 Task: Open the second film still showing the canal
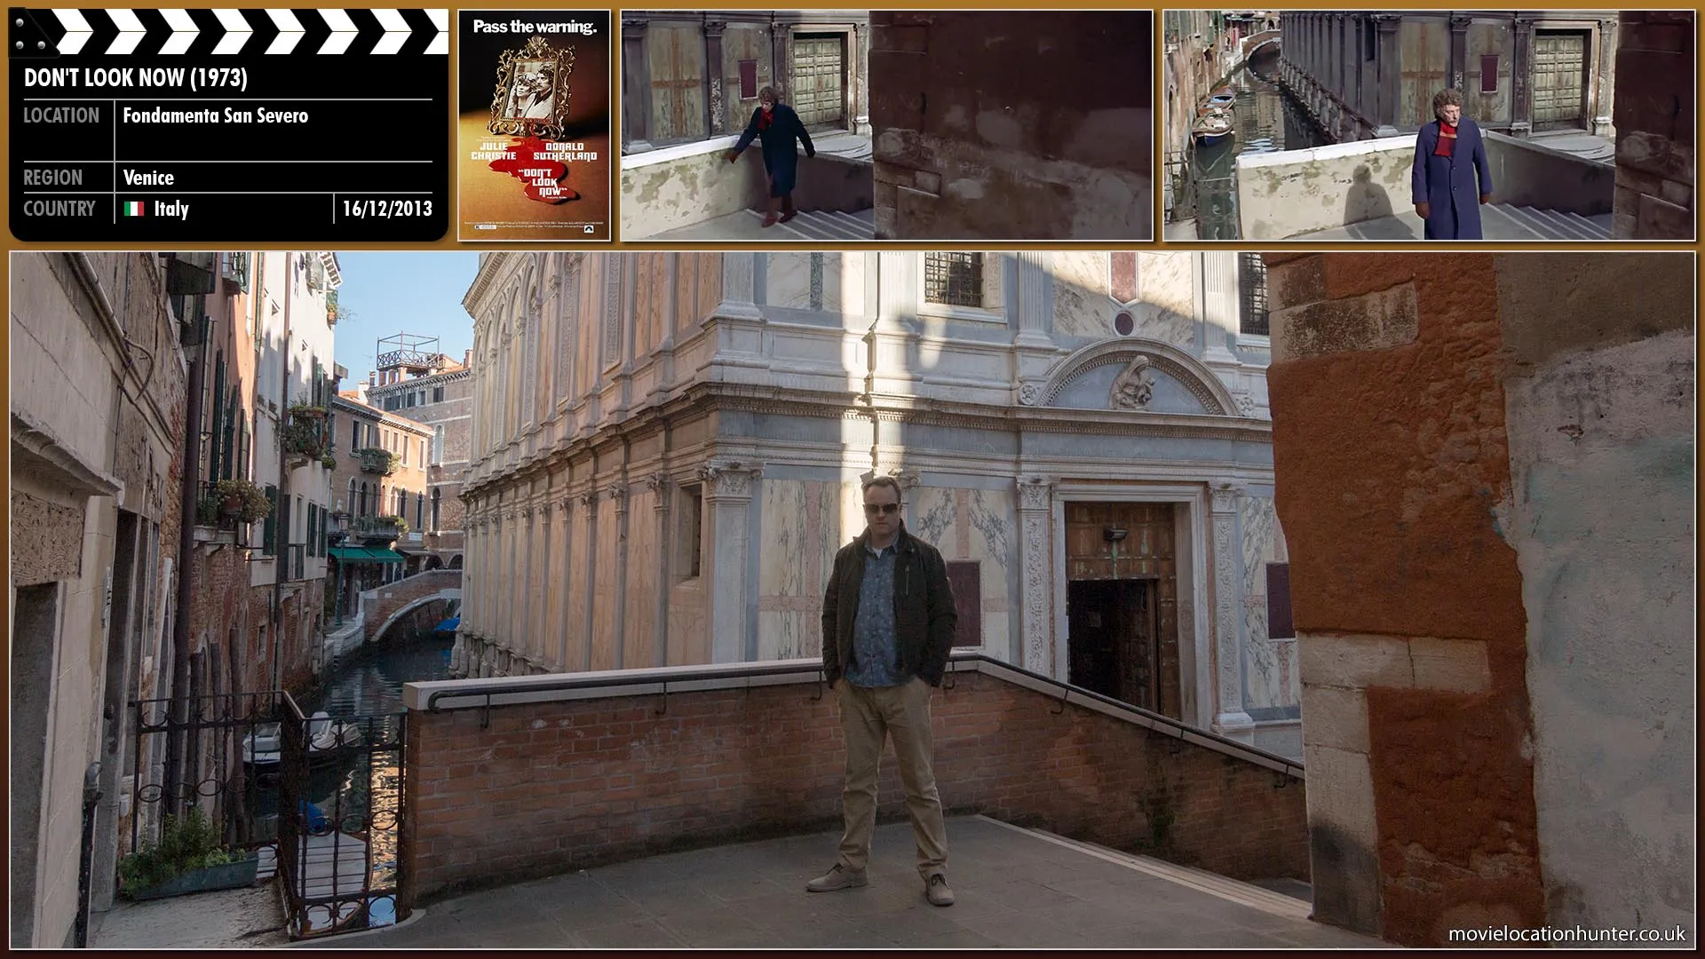[1429, 125]
